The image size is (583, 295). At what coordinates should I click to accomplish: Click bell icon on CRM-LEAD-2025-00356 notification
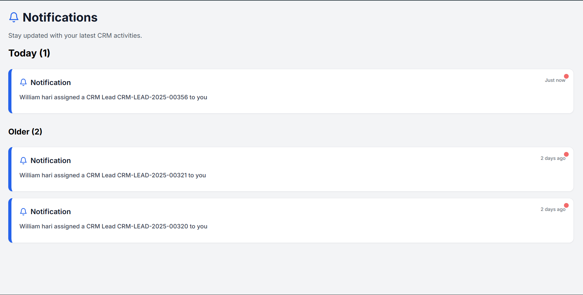tap(23, 82)
